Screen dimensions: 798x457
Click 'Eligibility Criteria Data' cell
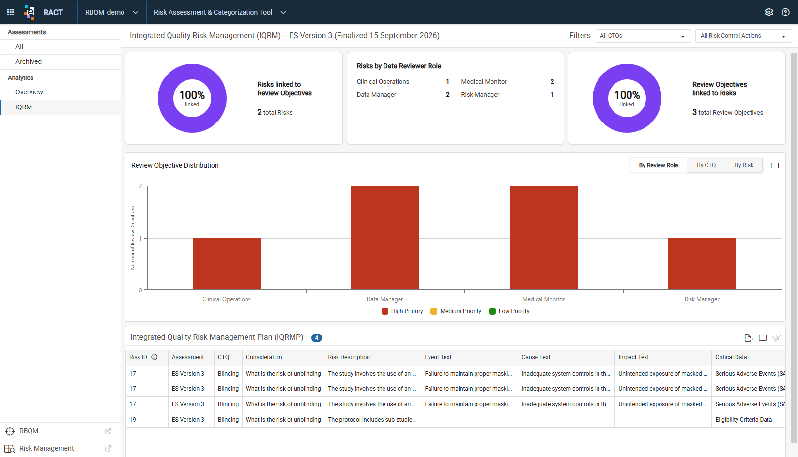(748, 420)
